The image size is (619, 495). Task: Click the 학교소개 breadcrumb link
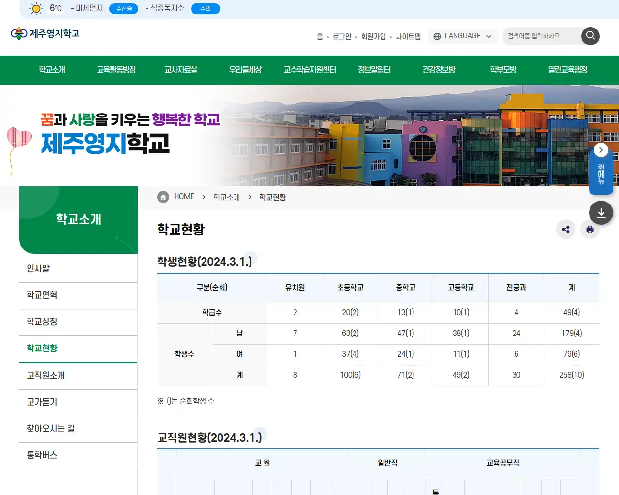226,197
